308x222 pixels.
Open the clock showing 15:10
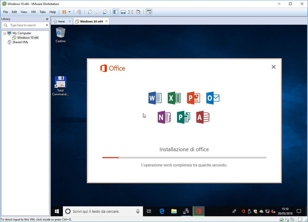285,211
